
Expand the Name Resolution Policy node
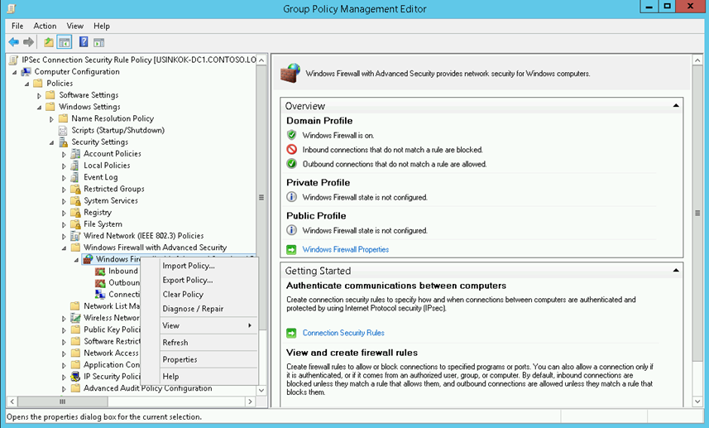[51, 119]
